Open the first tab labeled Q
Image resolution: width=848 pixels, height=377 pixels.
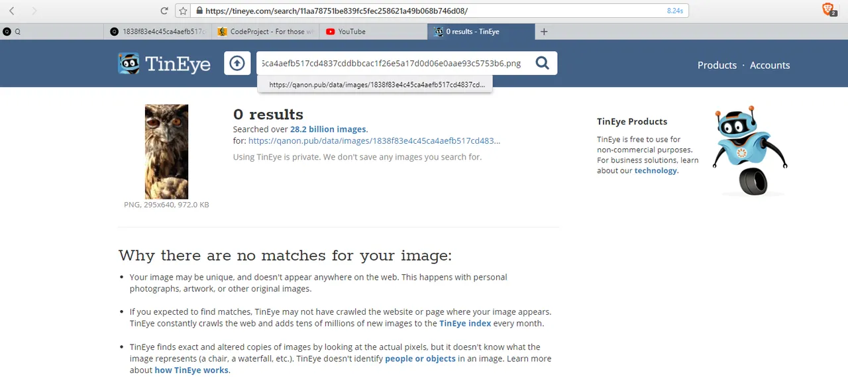[x=52, y=31]
